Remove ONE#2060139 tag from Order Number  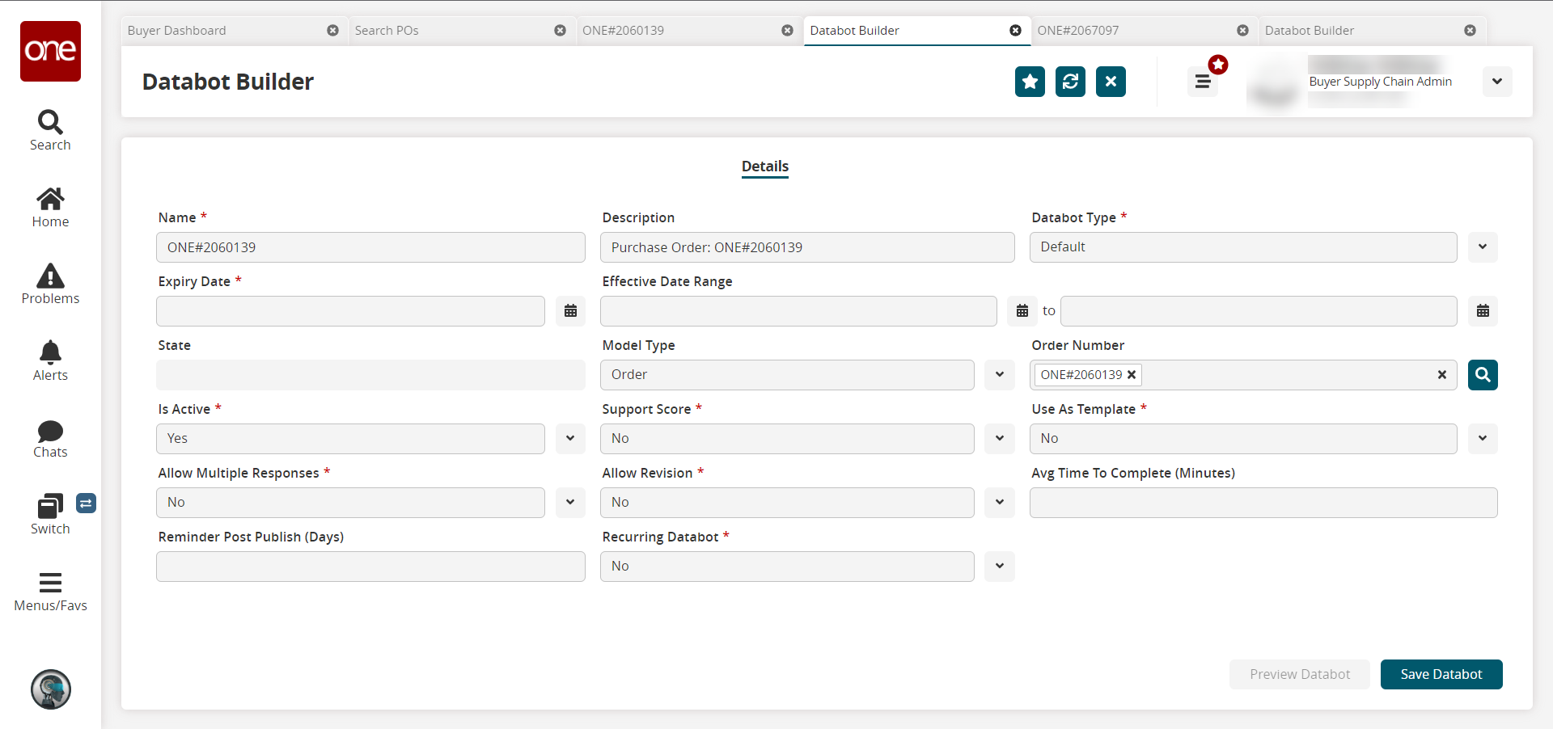tap(1132, 375)
